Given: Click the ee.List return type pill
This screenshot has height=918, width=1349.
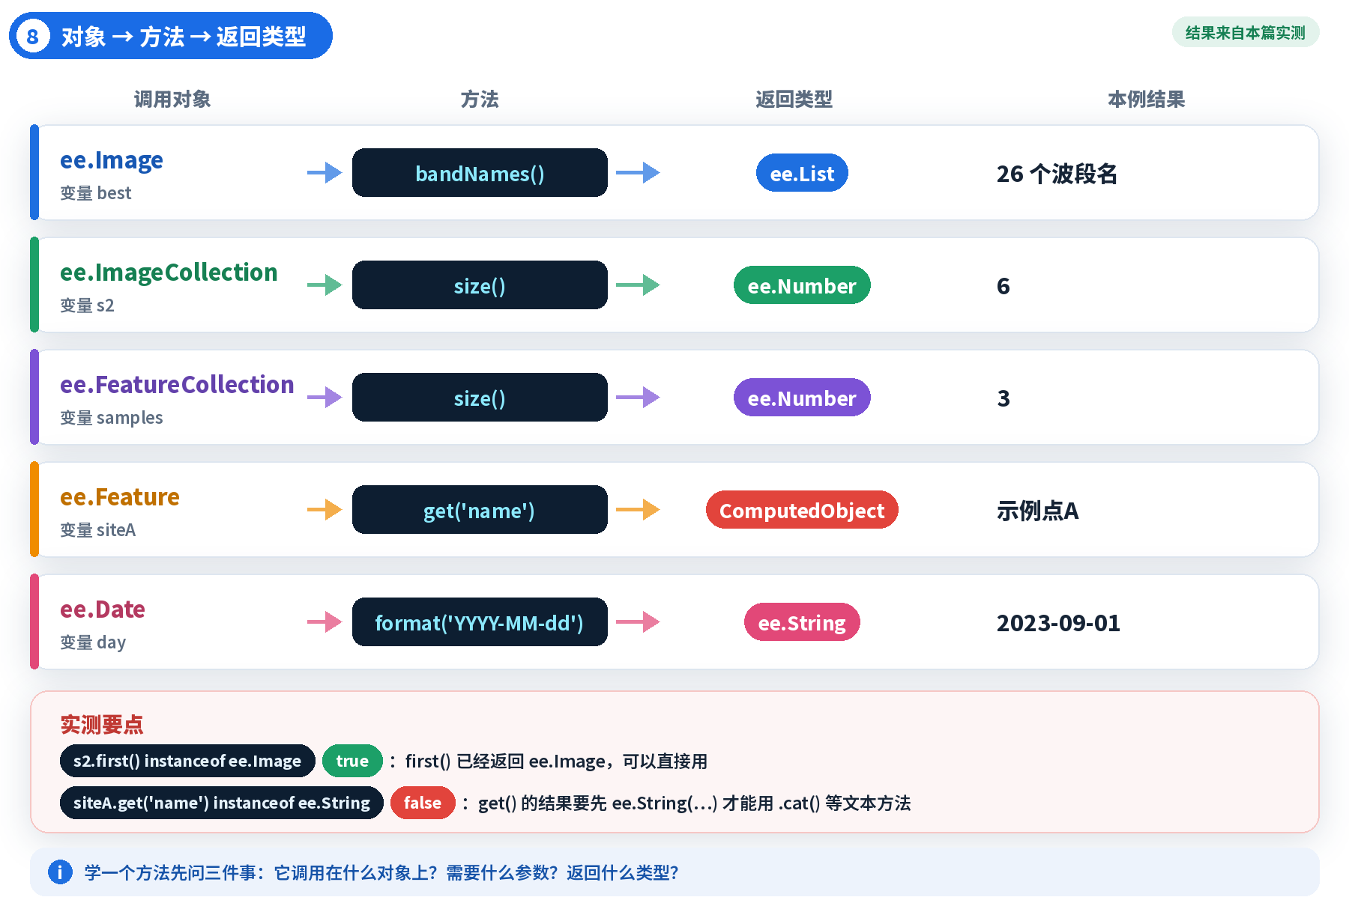Looking at the screenshot, I should (x=802, y=173).
